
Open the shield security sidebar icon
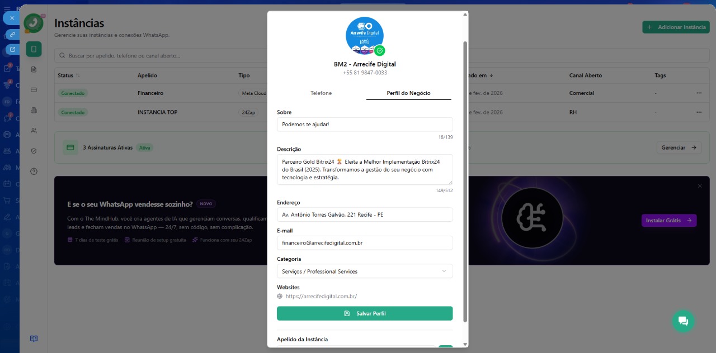pyautogui.click(x=34, y=151)
